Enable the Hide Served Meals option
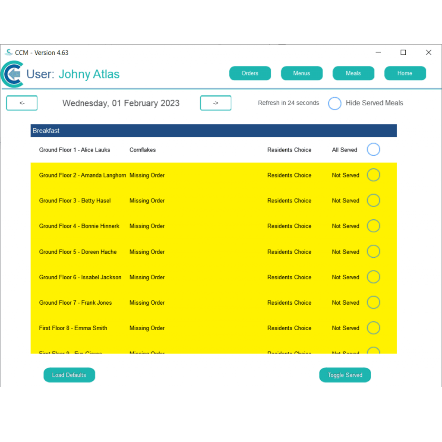The image size is (442, 442). 335,104
